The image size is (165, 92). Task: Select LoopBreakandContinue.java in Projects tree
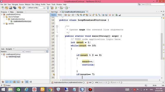(22, 21)
